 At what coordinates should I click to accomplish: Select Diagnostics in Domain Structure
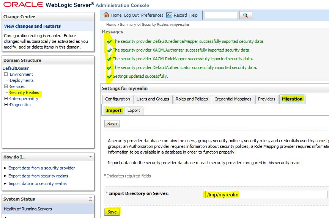20,105
